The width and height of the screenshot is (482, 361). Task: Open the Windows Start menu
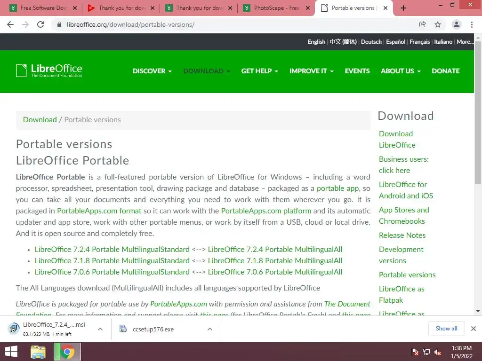tap(11, 352)
